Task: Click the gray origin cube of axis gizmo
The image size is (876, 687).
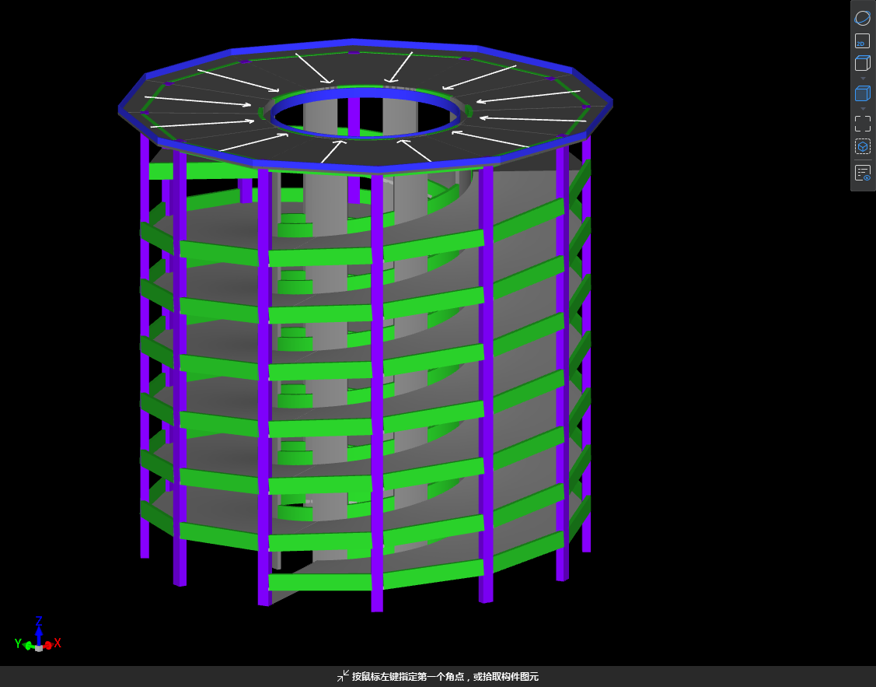Action: [39, 647]
